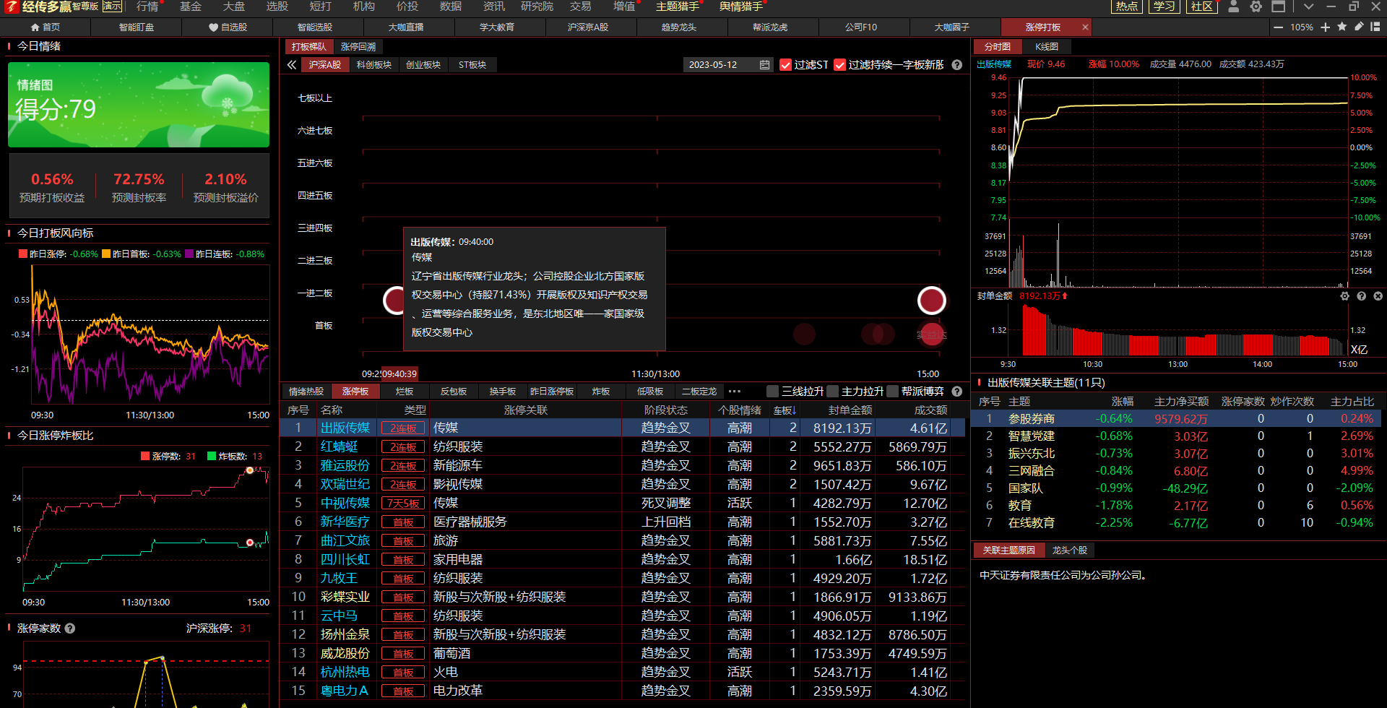Switch to the 创业板块 tab
1387x708 pixels.
tap(423, 65)
